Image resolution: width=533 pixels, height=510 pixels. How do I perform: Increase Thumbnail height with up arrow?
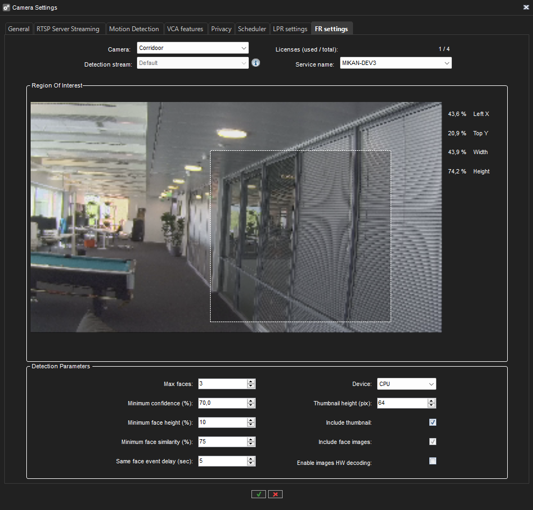click(x=431, y=401)
